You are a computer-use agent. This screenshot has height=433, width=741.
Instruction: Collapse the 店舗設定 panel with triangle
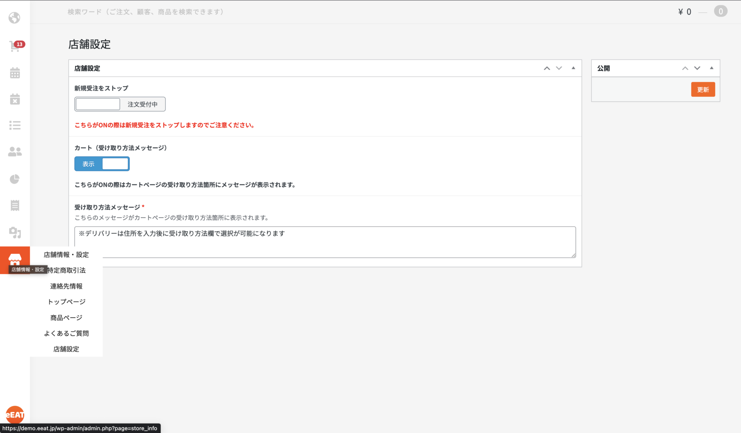coord(573,68)
